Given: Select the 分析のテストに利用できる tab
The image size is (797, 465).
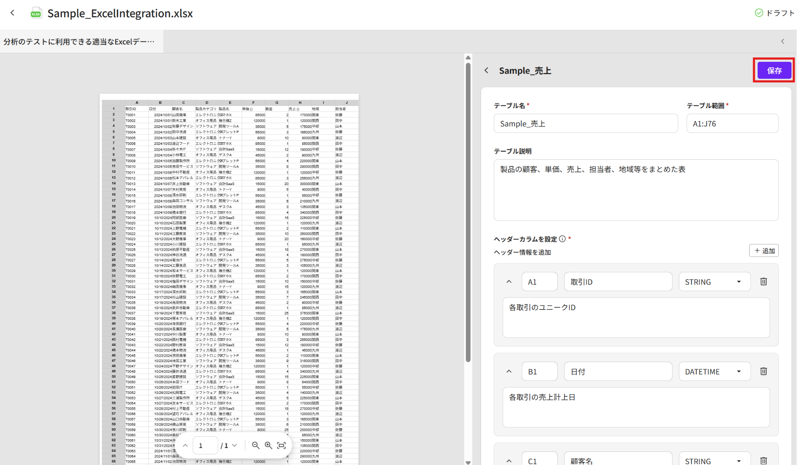Looking at the screenshot, I should click(79, 42).
